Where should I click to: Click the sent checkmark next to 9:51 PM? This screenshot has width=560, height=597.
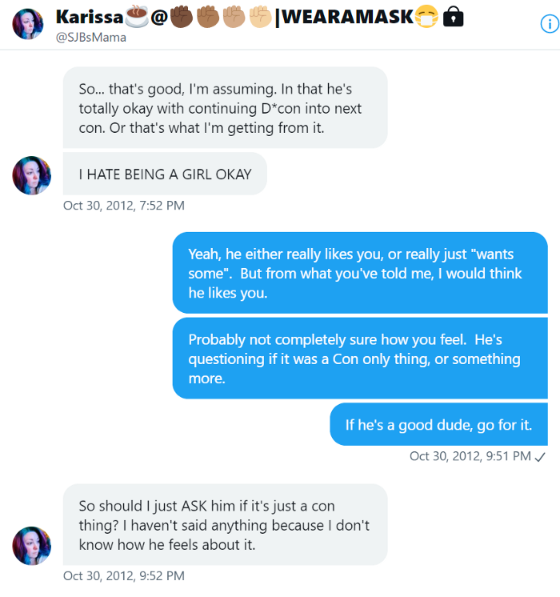tap(540, 456)
